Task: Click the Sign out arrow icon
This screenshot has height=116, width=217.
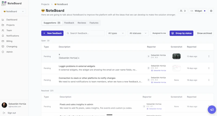Action: 4,113
